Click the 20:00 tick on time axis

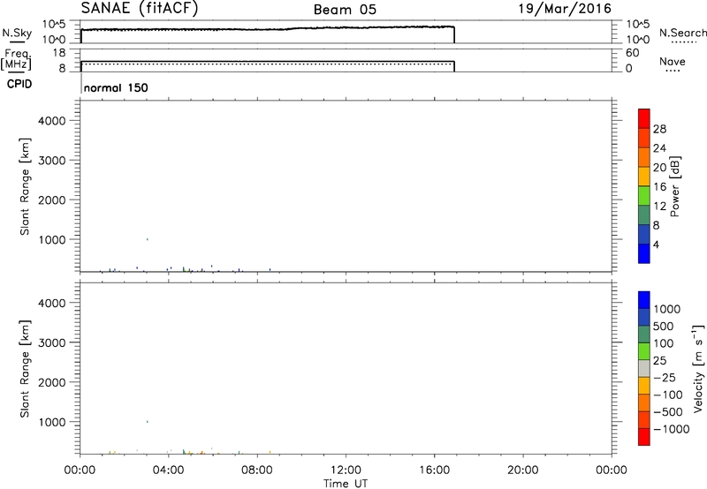pos(523,470)
